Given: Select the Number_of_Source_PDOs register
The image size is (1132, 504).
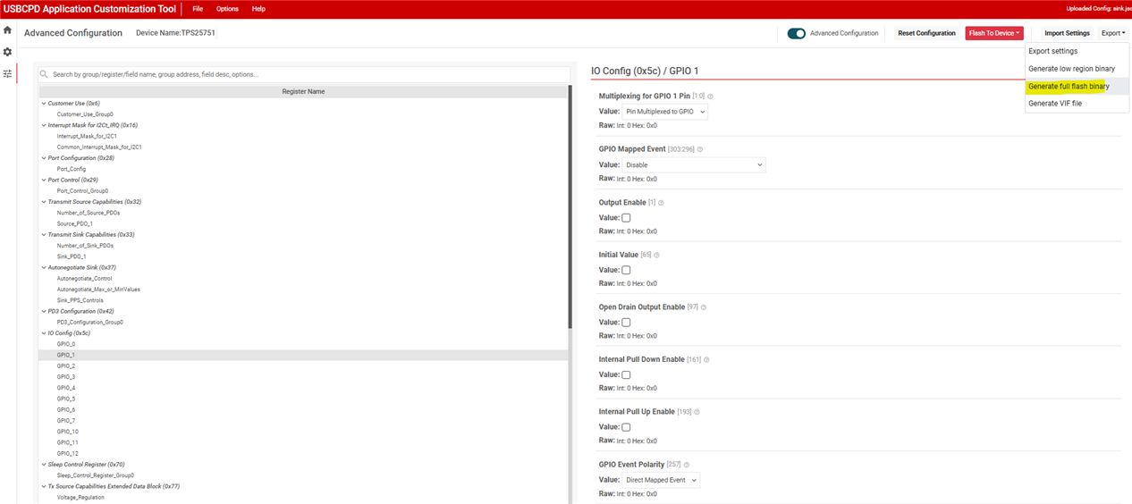Looking at the screenshot, I should pyautogui.click(x=89, y=213).
